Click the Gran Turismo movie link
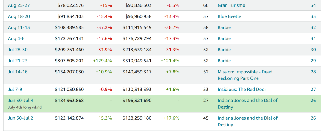The height and width of the screenshot is (131, 322). pos(232,5)
